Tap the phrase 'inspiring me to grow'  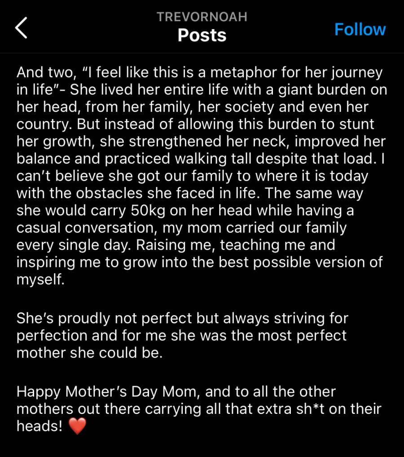point(87,262)
